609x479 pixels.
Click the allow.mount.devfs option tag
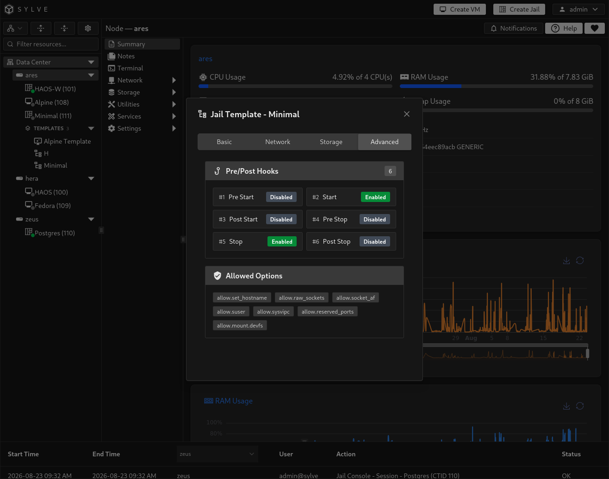240,325
